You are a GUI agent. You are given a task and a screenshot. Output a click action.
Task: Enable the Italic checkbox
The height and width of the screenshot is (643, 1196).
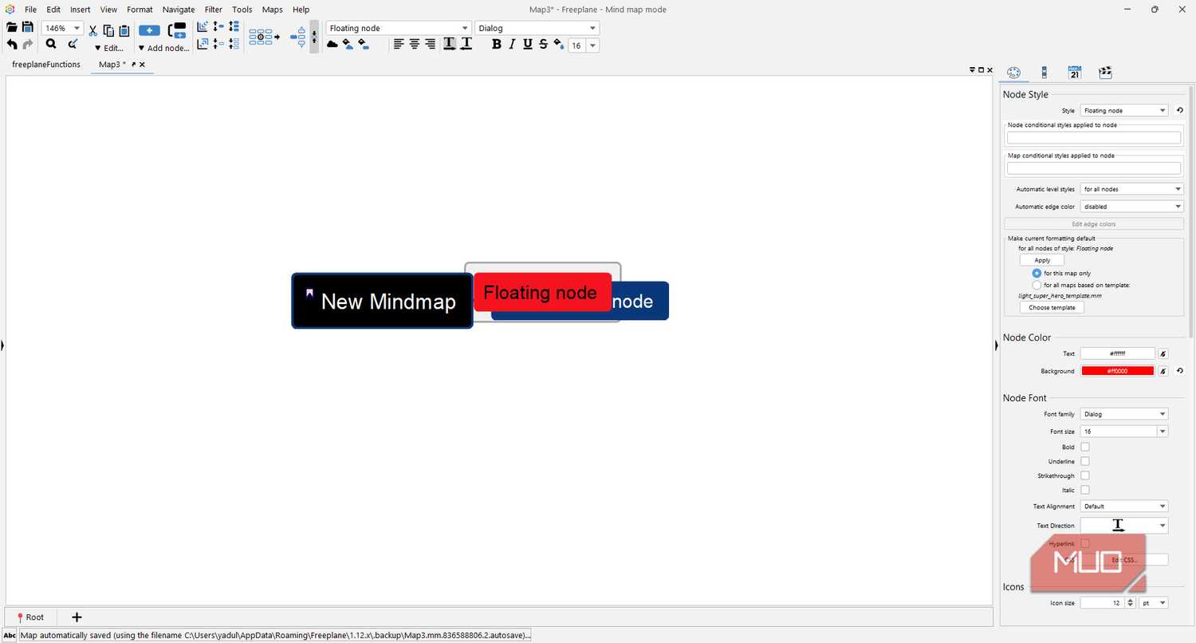(x=1084, y=490)
